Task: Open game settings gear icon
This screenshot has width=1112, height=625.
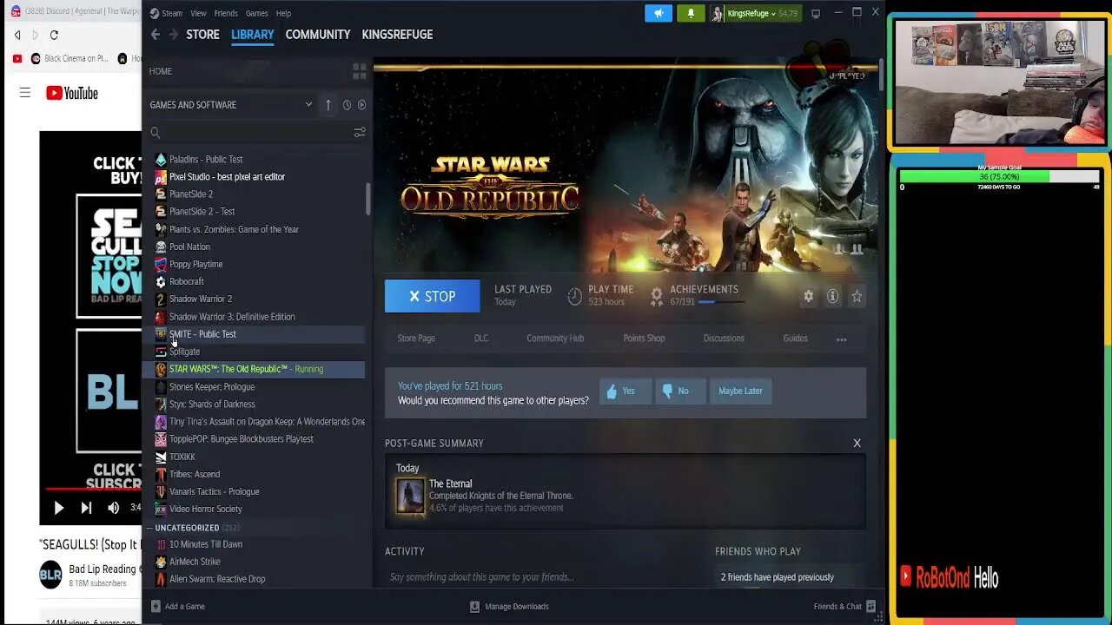Action: 808,296
